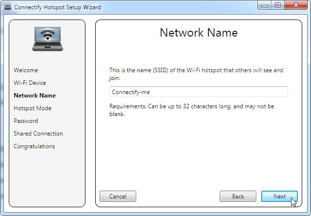Click the Network Name heading
The width and height of the screenshot is (311, 216).
(199, 33)
